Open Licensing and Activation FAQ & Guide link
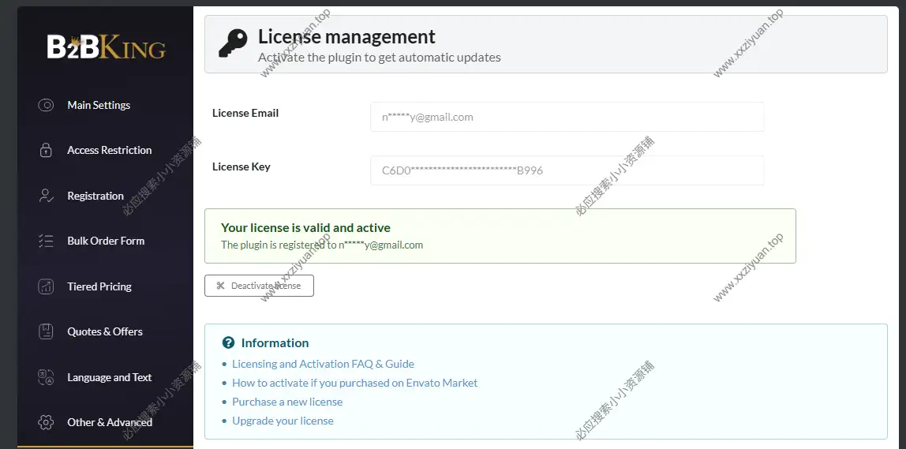The height and width of the screenshot is (449, 906). point(323,364)
